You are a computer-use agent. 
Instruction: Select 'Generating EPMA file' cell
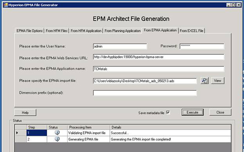pyautogui.click(x=88, y=139)
